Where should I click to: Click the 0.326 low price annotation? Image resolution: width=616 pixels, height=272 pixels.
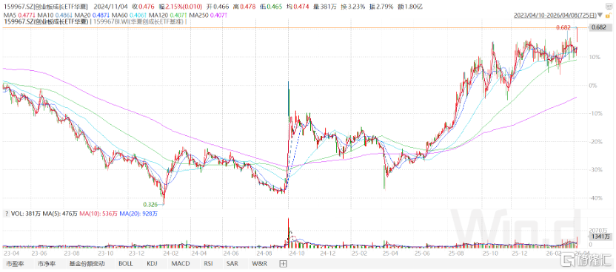coord(150,205)
